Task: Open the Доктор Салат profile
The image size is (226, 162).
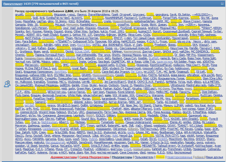Action: tap(152, 51)
